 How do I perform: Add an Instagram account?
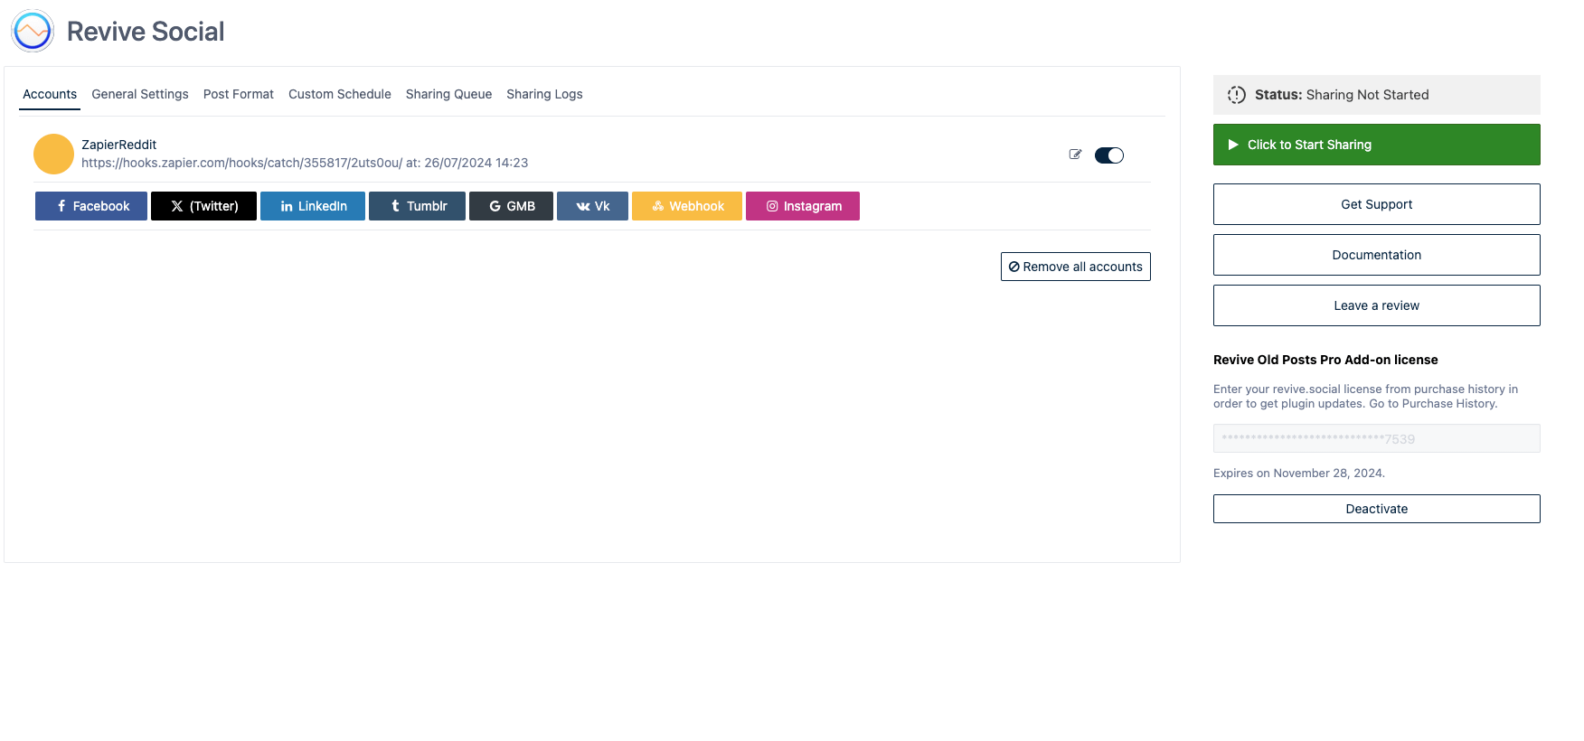coord(803,206)
